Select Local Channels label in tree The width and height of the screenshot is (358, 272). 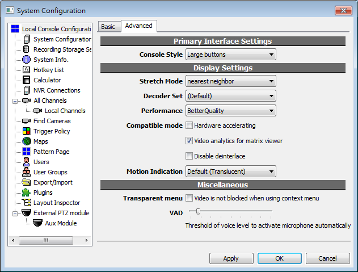coord(65,111)
